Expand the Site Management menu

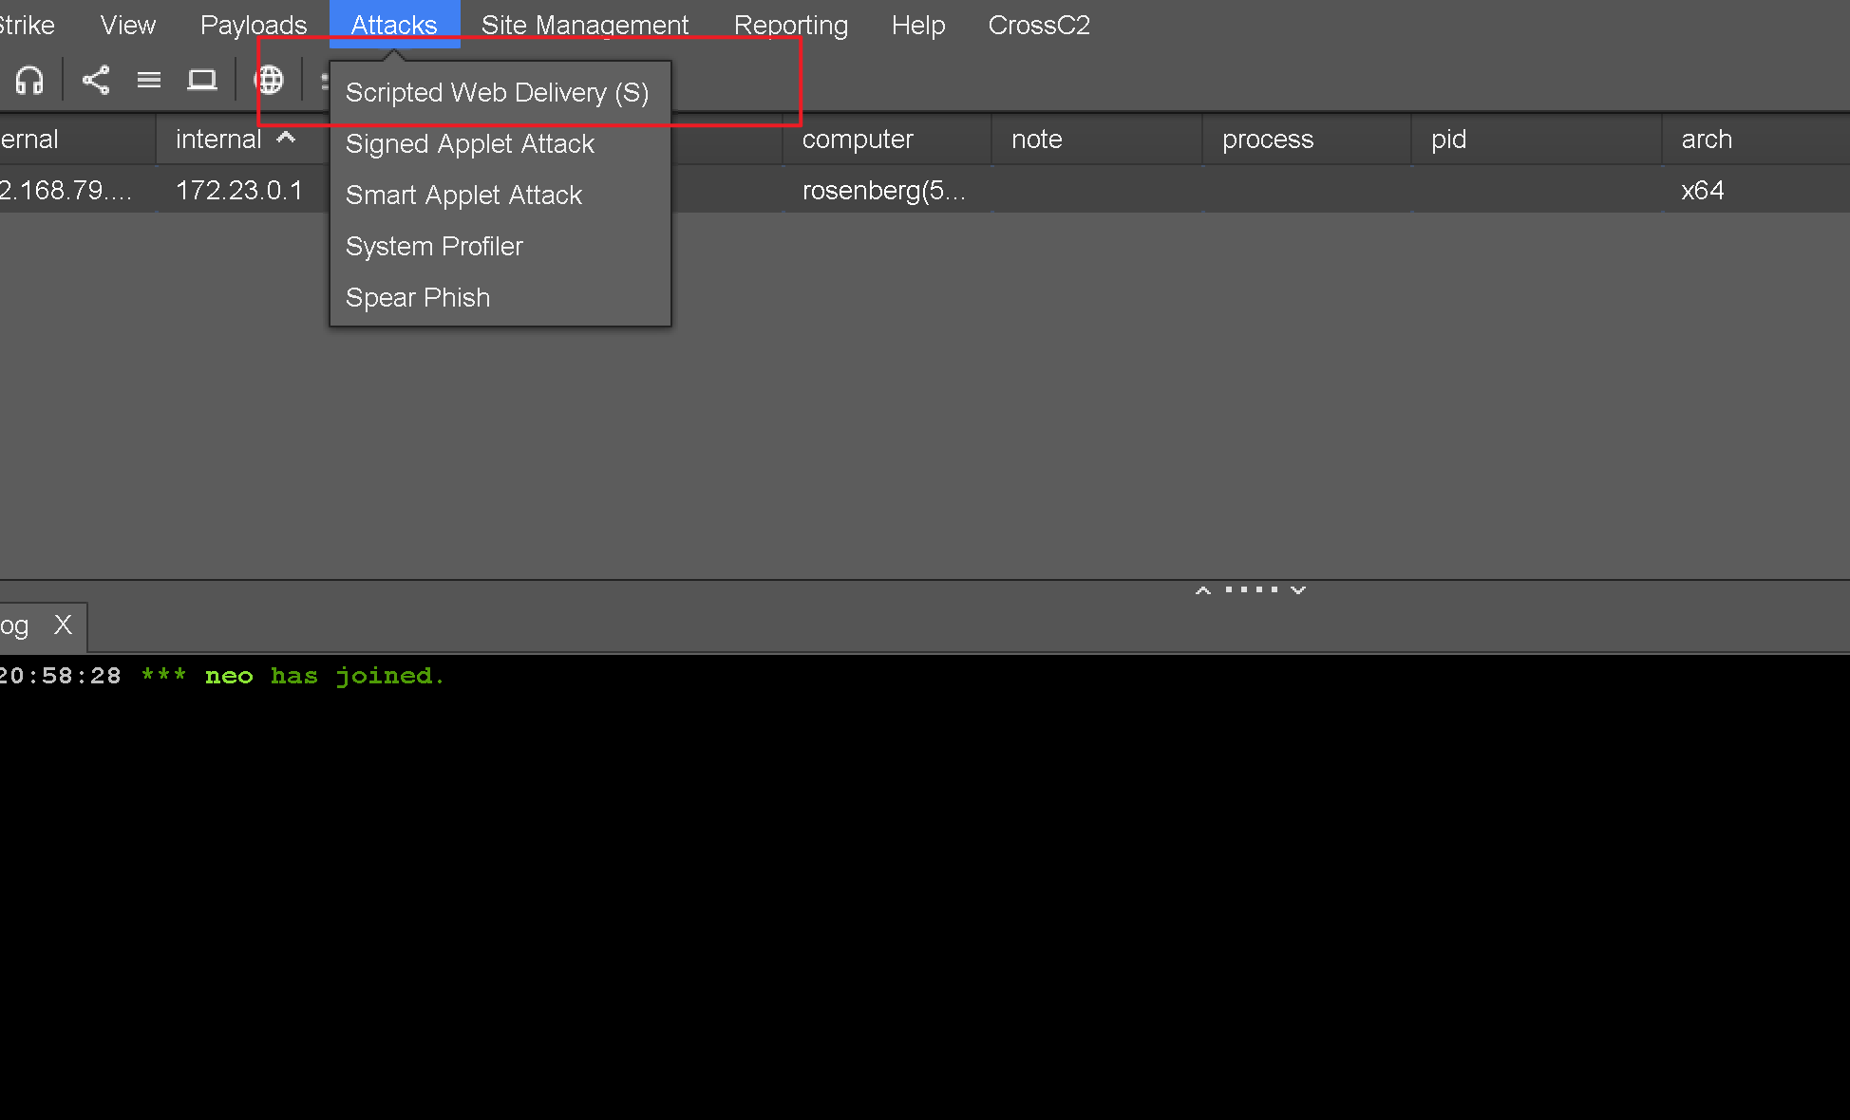(584, 25)
